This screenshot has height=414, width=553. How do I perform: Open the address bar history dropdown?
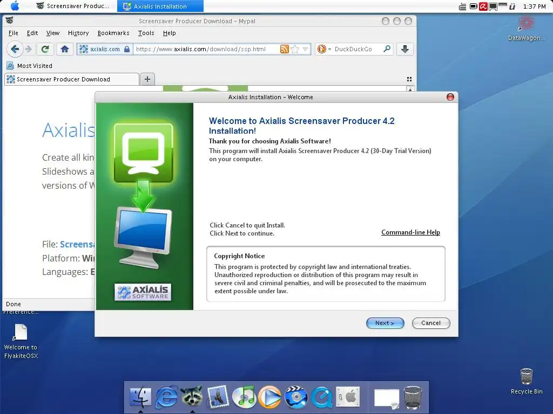click(306, 49)
